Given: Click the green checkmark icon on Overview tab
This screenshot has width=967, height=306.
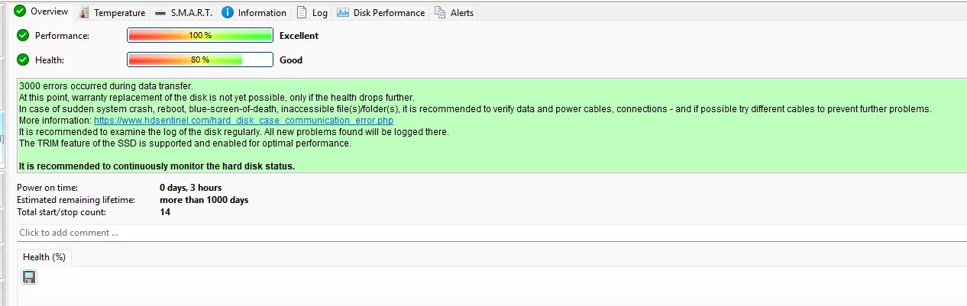Looking at the screenshot, I should 20,11.
